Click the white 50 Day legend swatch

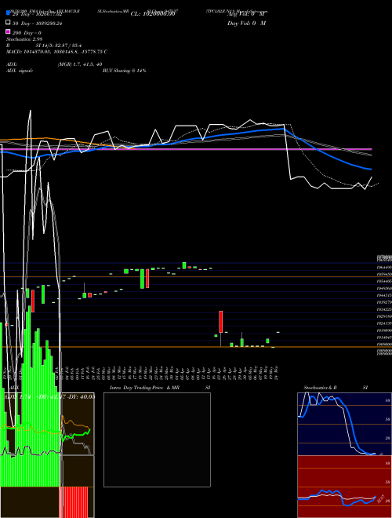(x=8, y=22)
